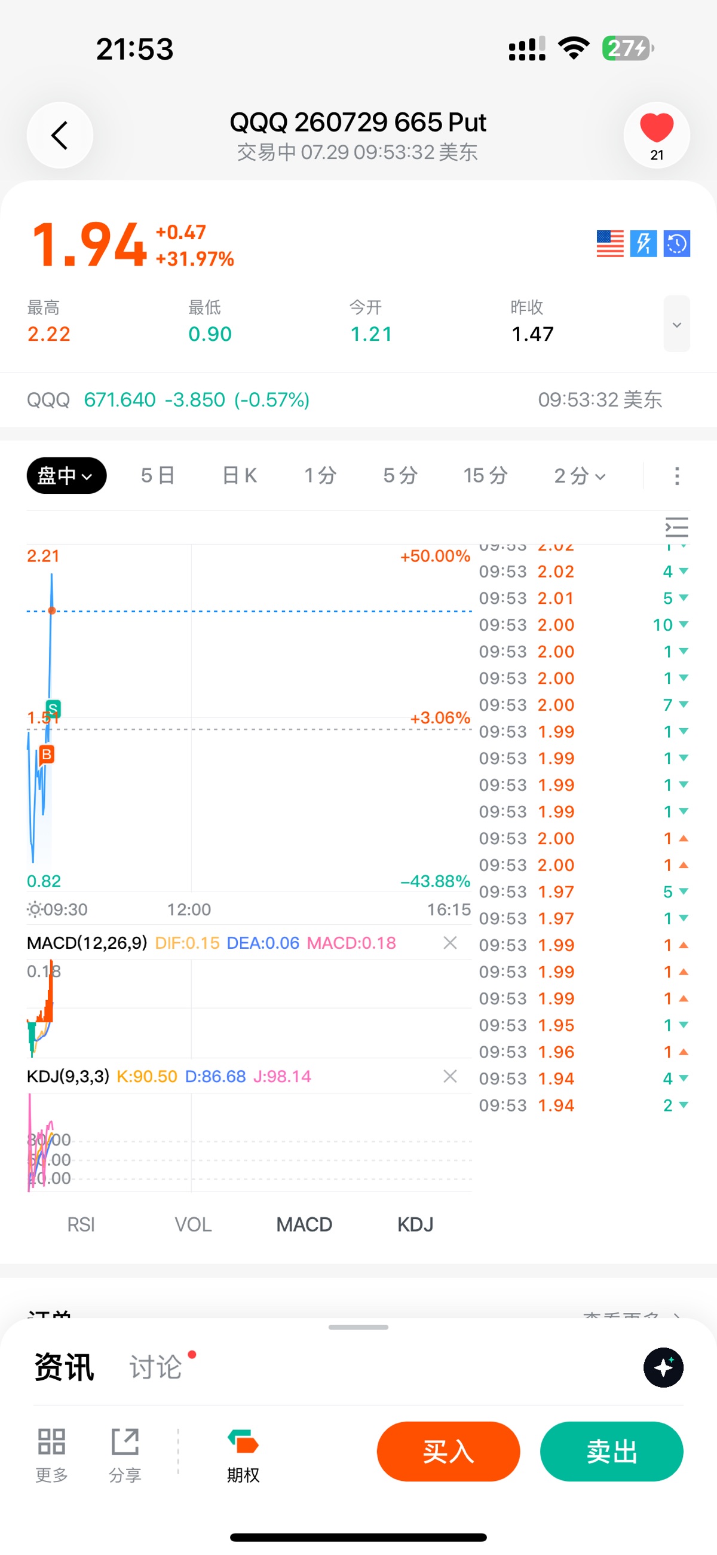Close the MACD indicator panel
The height and width of the screenshot is (1555, 717).
[x=450, y=943]
